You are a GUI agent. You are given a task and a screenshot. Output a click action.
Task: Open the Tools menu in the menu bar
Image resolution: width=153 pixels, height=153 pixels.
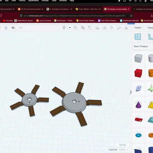(54, 1)
